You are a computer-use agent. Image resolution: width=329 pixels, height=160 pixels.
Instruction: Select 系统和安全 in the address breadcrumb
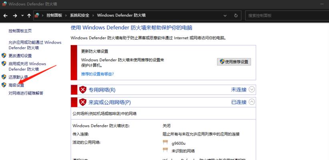pyautogui.click(x=80, y=15)
